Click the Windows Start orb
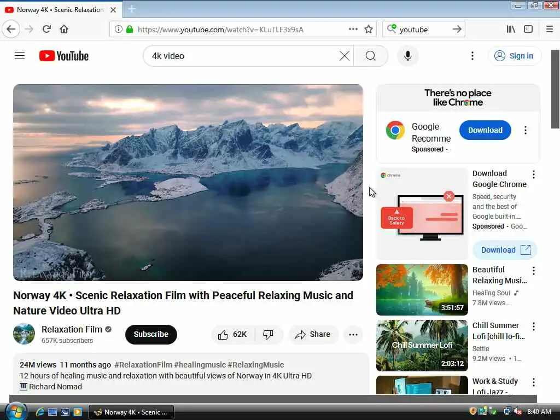 point(15,411)
